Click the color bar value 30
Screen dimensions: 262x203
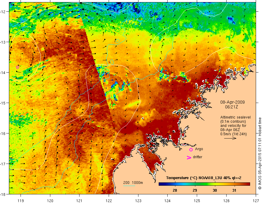click(215, 190)
